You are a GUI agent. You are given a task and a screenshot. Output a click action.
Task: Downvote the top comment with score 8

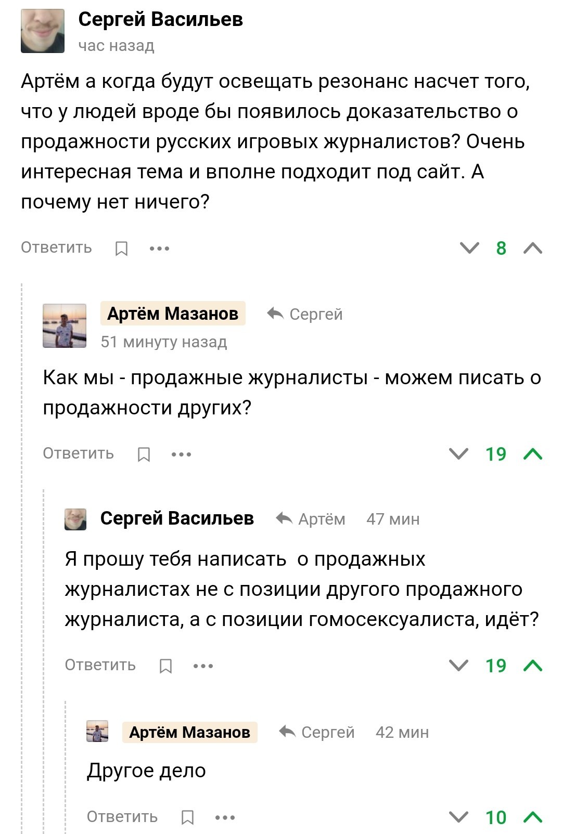[x=469, y=248]
